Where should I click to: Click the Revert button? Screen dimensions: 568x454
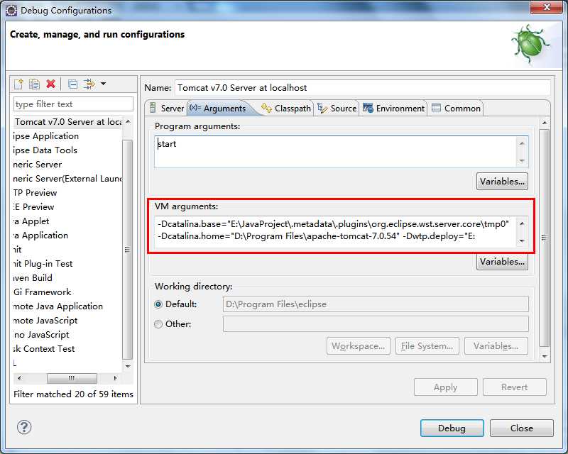[x=514, y=387]
